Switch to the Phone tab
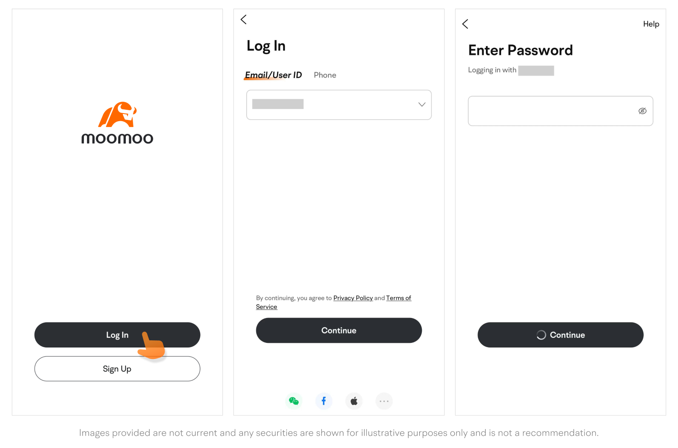 coord(325,75)
